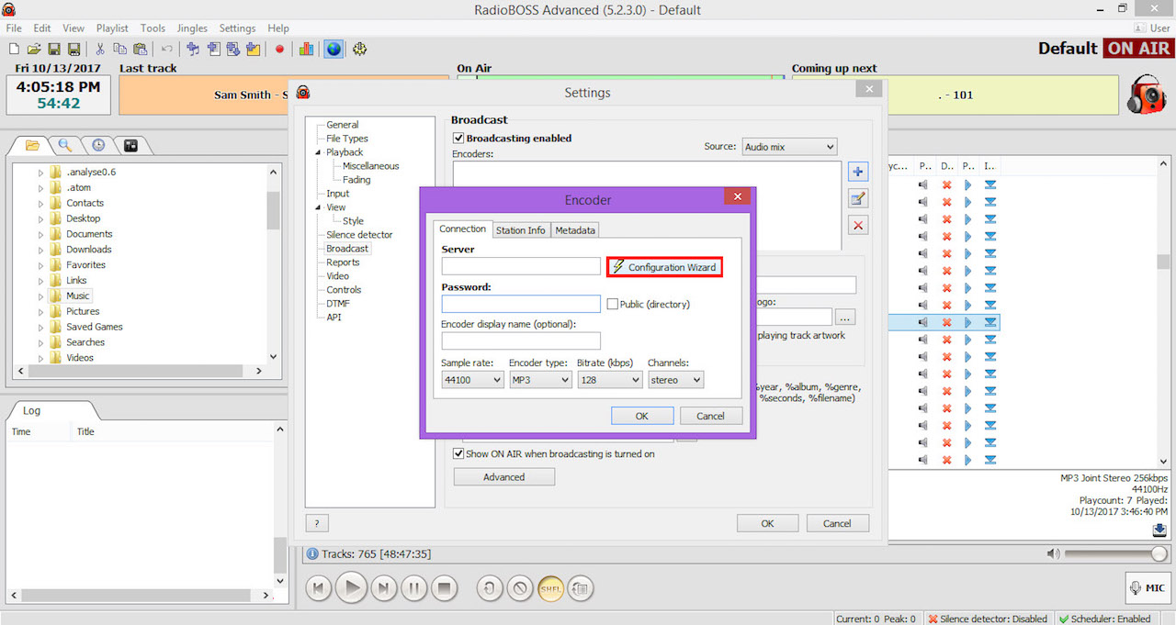Start playback with the round Play button
The image size is (1176, 625).
coord(351,587)
